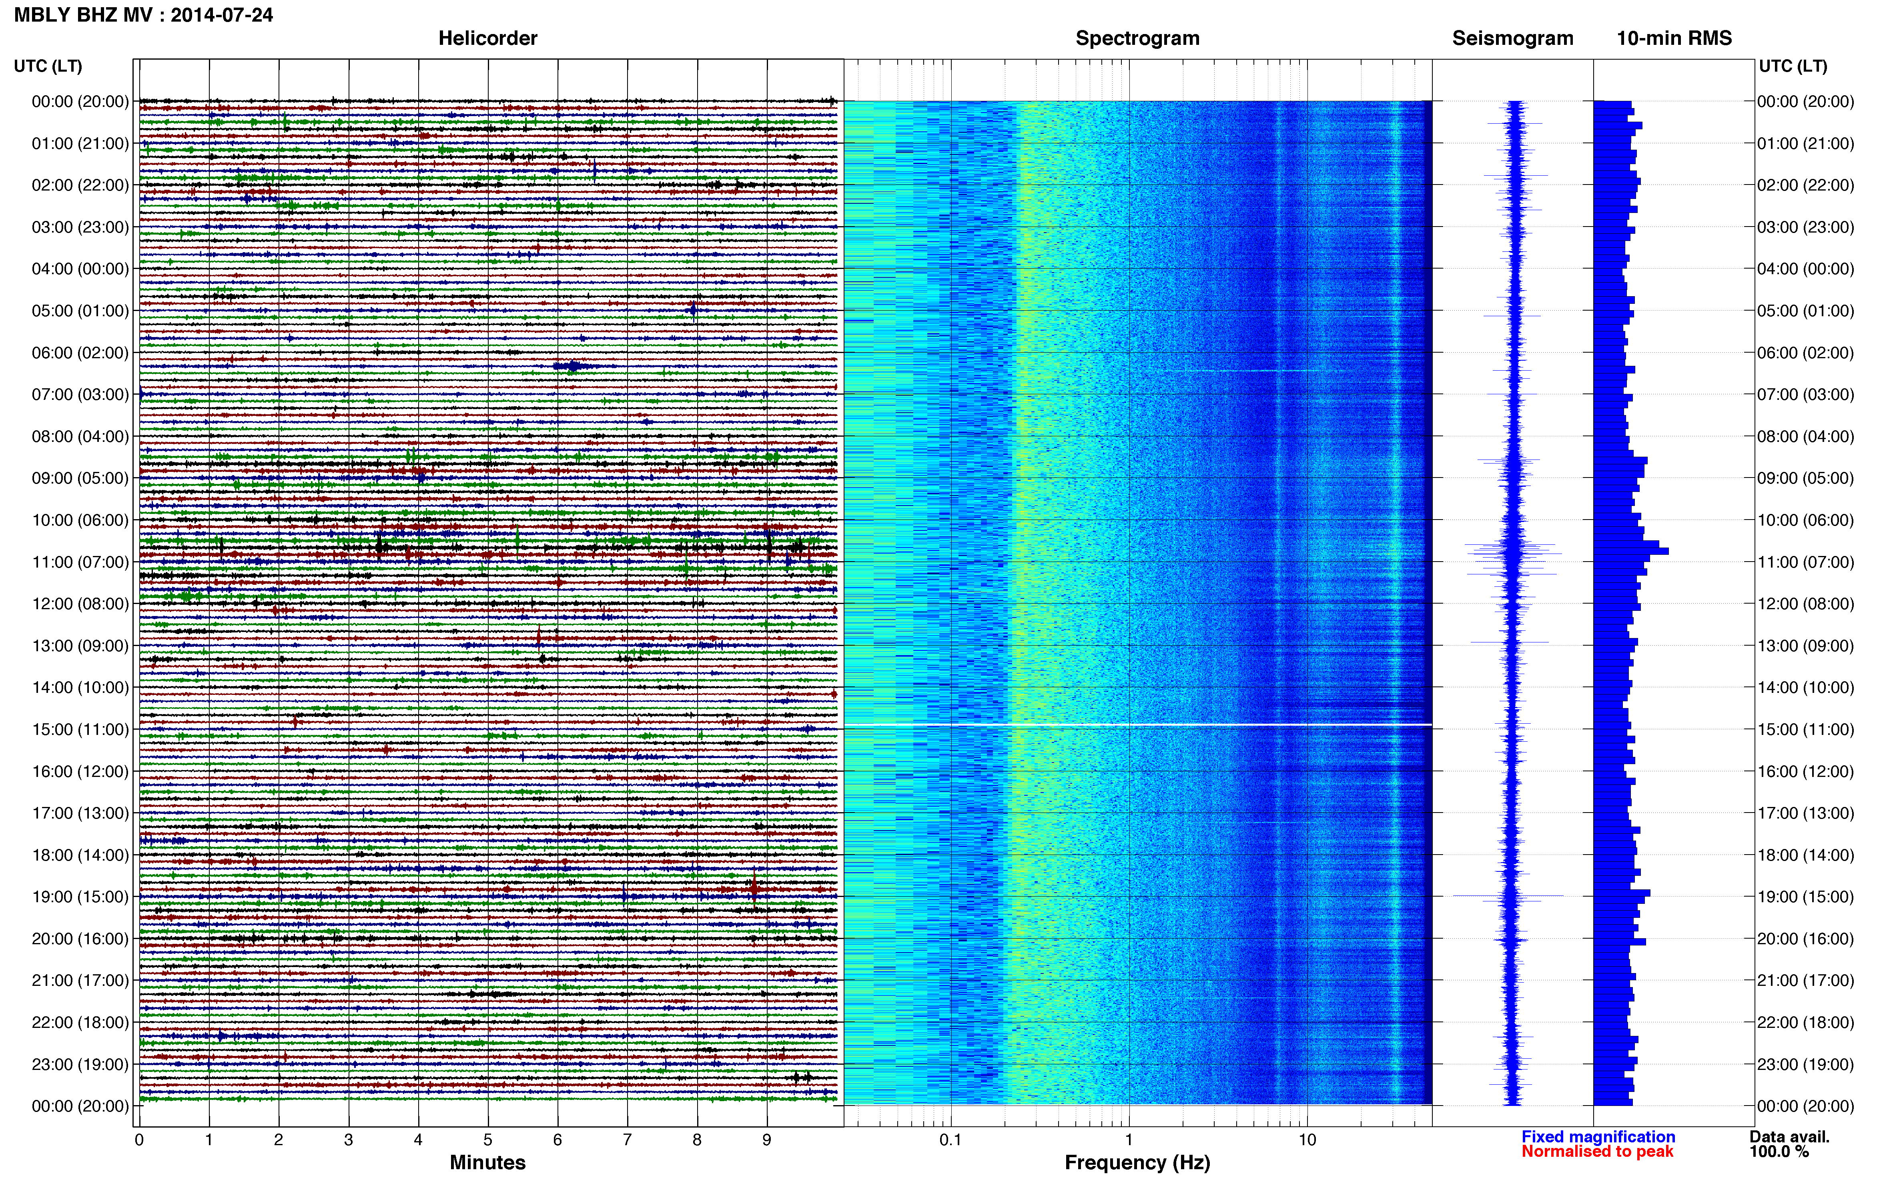This screenshot has height=1186, width=1897.
Task: Click 12:00 (08:00) on the RMS panel time axis
Action: pos(1805,604)
